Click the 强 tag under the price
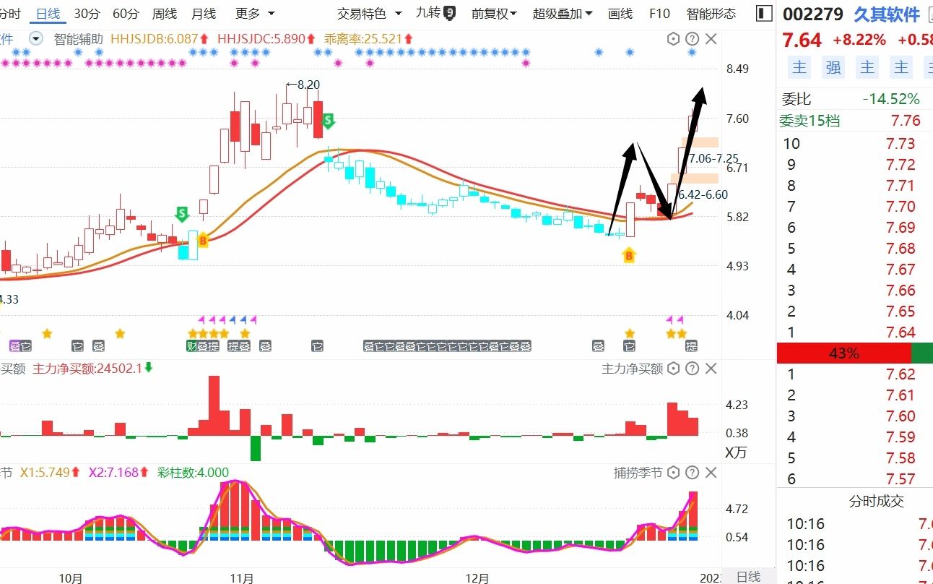The image size is (933, 584). 833,67
